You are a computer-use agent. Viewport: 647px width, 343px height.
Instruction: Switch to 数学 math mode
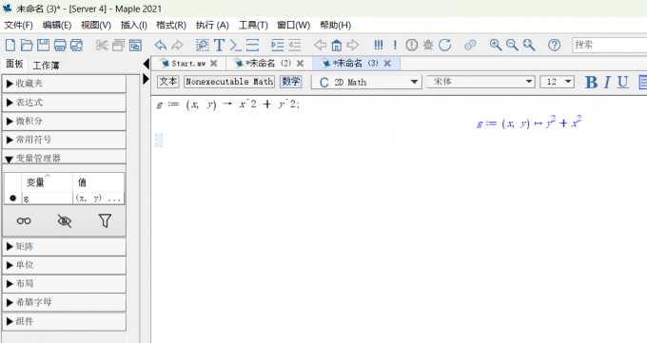pos(290,81)
